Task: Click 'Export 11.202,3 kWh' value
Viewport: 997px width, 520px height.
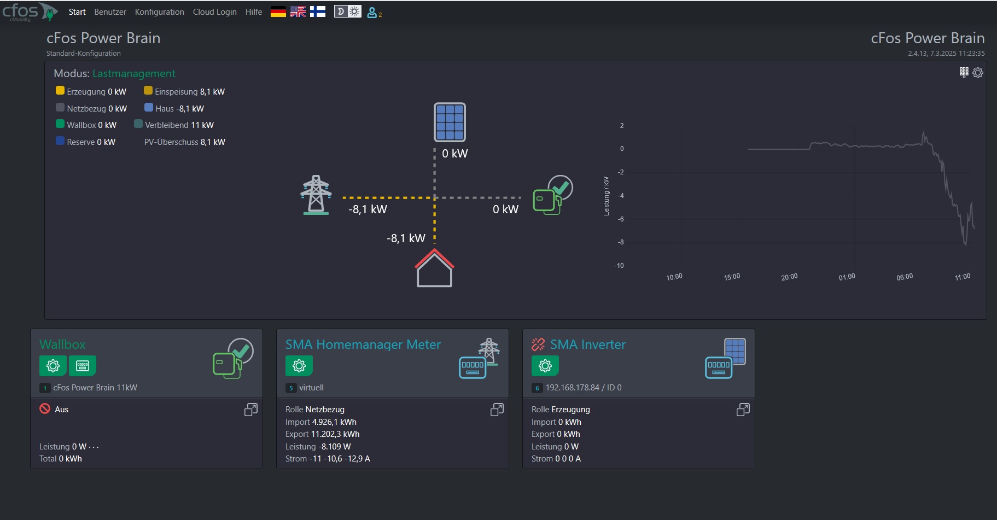Action: click(x=323, y=434)
